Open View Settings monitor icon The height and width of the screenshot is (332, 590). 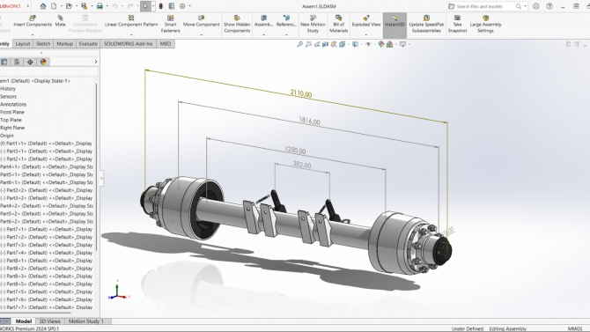click(x=402, y=44)
